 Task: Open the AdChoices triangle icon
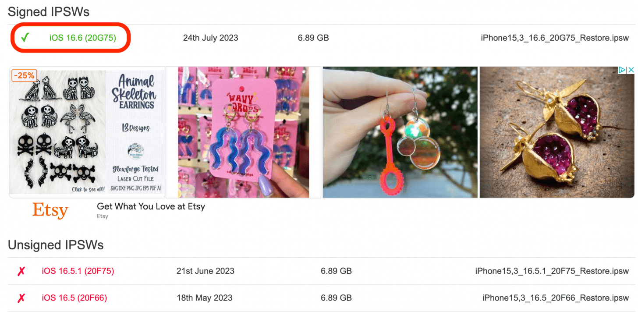tap(622, 70)
